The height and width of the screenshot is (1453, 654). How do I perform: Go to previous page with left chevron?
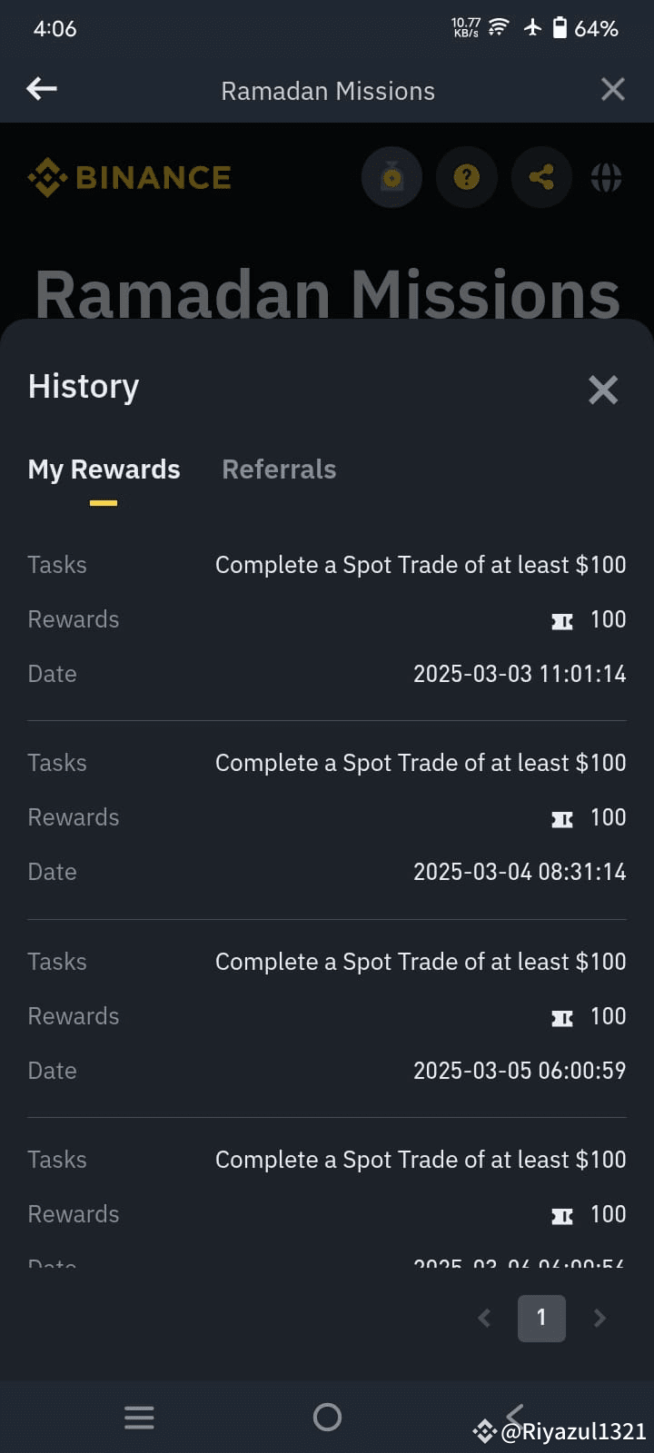pyautogui.click(x=485, y=1318)
